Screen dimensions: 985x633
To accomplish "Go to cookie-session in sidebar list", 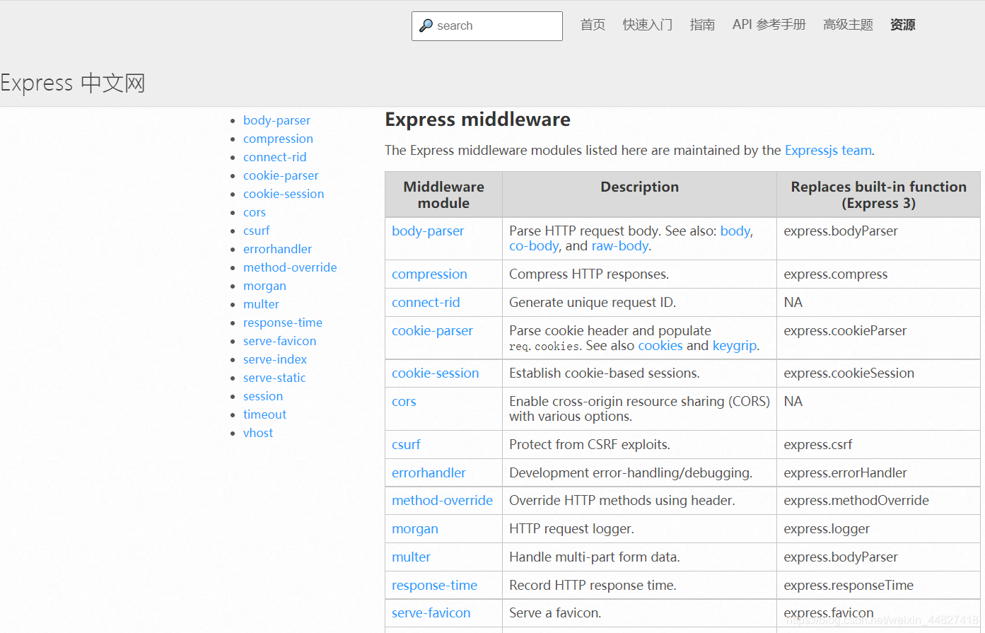I will pos(284,194).
